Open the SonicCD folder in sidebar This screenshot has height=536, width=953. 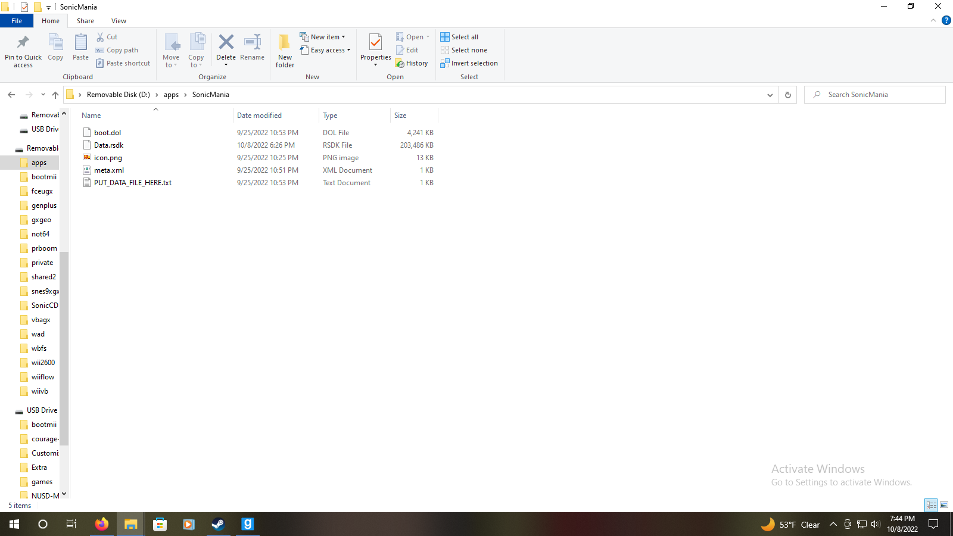pyautogui.click(x=45, y=306)
